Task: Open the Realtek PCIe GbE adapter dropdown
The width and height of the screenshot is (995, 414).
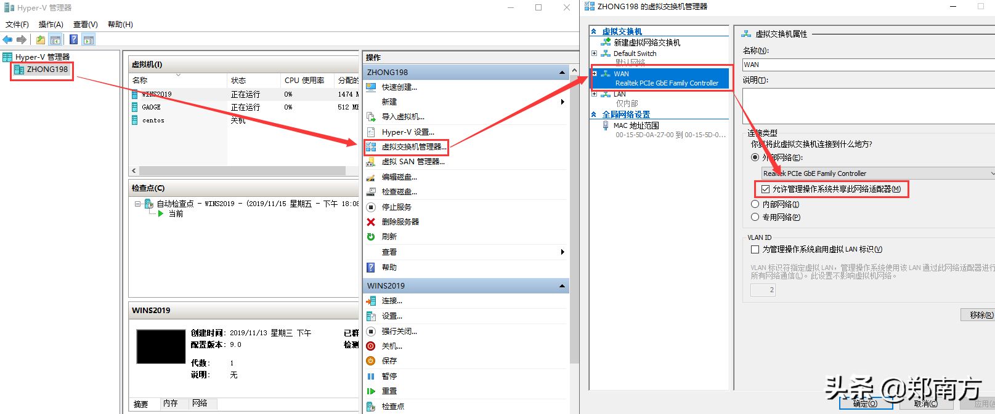Action: (877, 173)
